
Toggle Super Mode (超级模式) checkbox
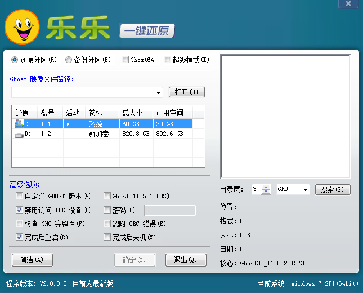[x=167, y=60]
